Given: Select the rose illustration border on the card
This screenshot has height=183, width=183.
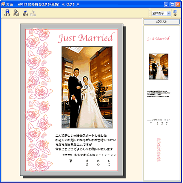Looking at the screenshot, I should tap(39, 100).
